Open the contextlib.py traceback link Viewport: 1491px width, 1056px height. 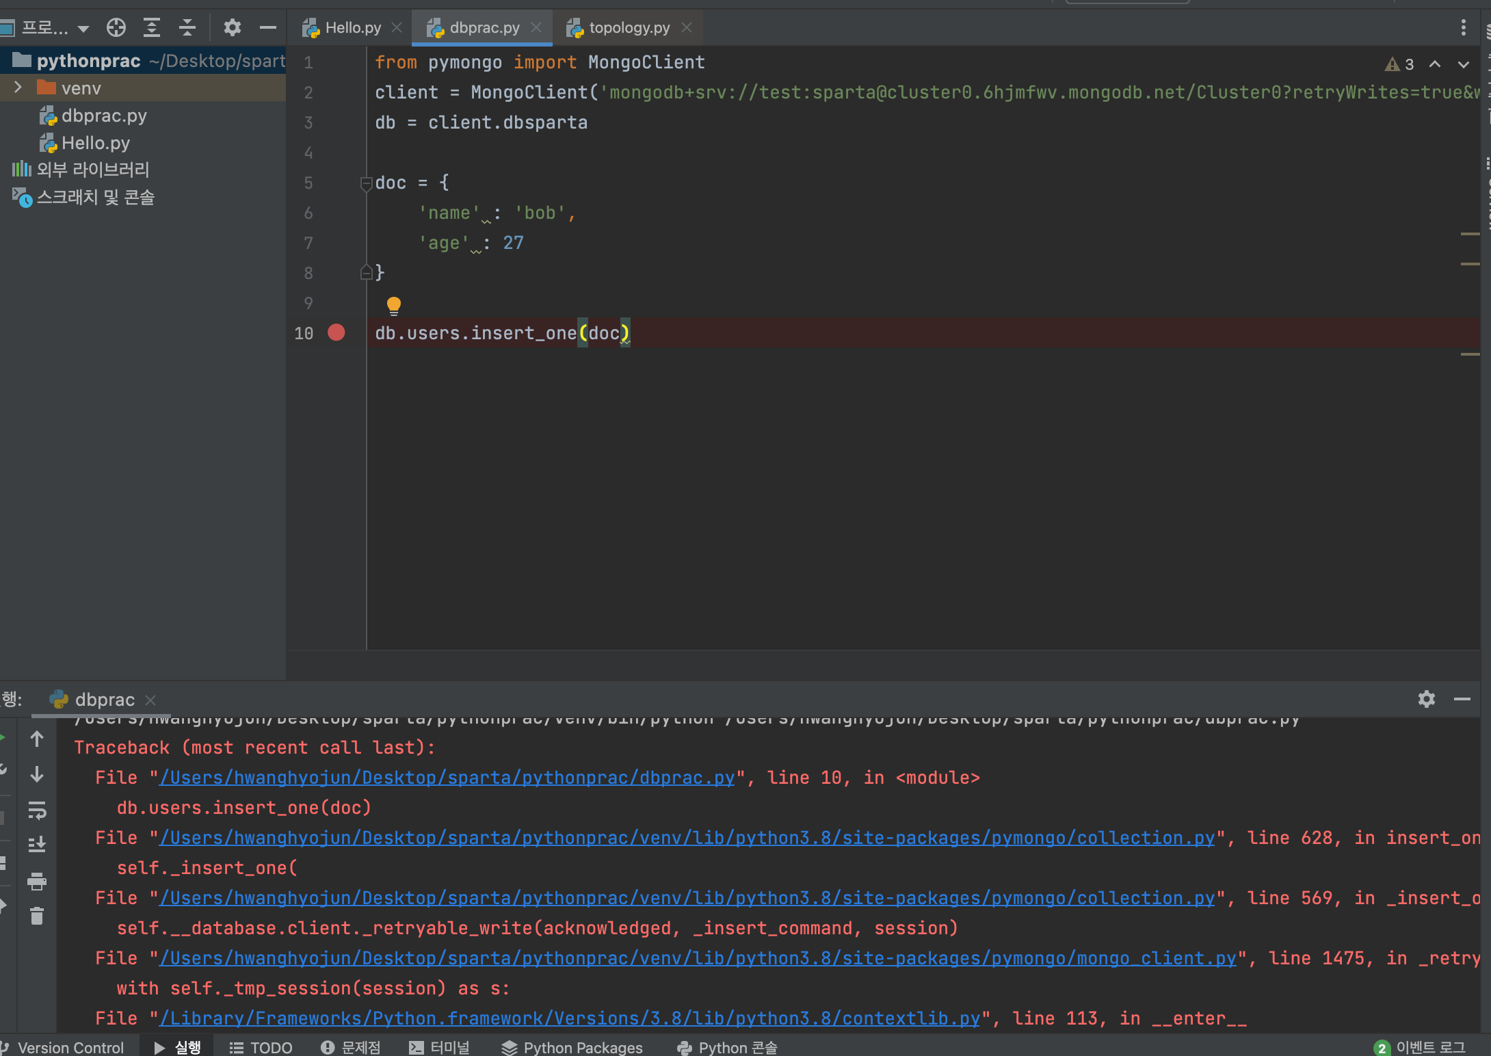[570, 1018]
